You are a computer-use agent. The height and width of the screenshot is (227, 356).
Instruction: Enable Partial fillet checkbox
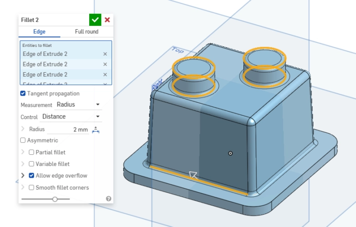[x=31, y=152]
